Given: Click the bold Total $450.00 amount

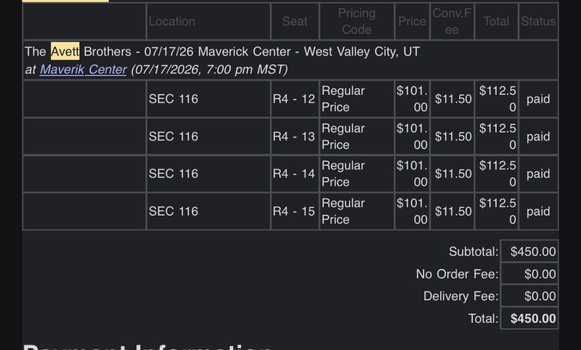Looking at the screenshot, I should point(533,319).
